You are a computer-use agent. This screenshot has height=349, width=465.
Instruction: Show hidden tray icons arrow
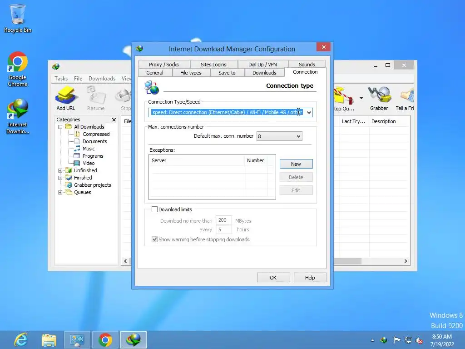372,340
